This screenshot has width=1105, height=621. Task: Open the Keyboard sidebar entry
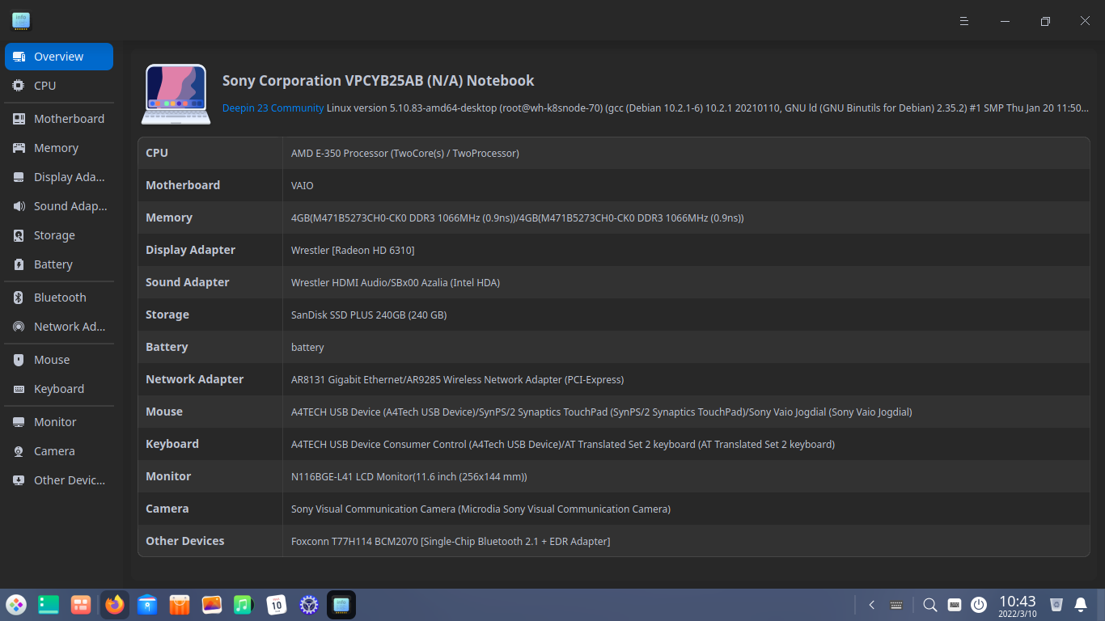[x=58, y=389]
